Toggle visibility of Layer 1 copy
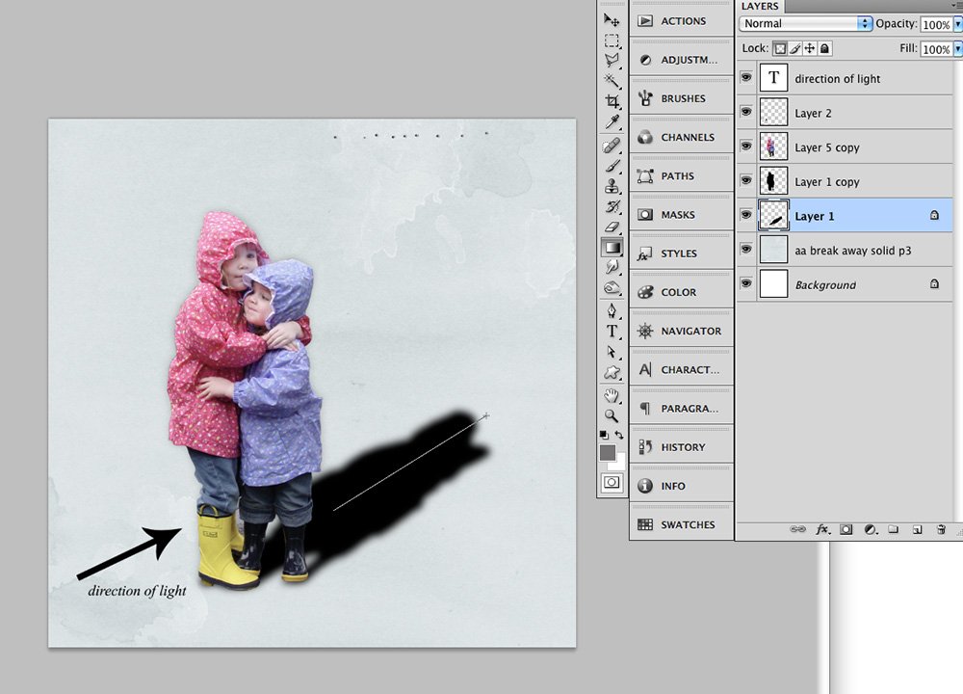Screen dimensions: 963x694 click(746, 181)
